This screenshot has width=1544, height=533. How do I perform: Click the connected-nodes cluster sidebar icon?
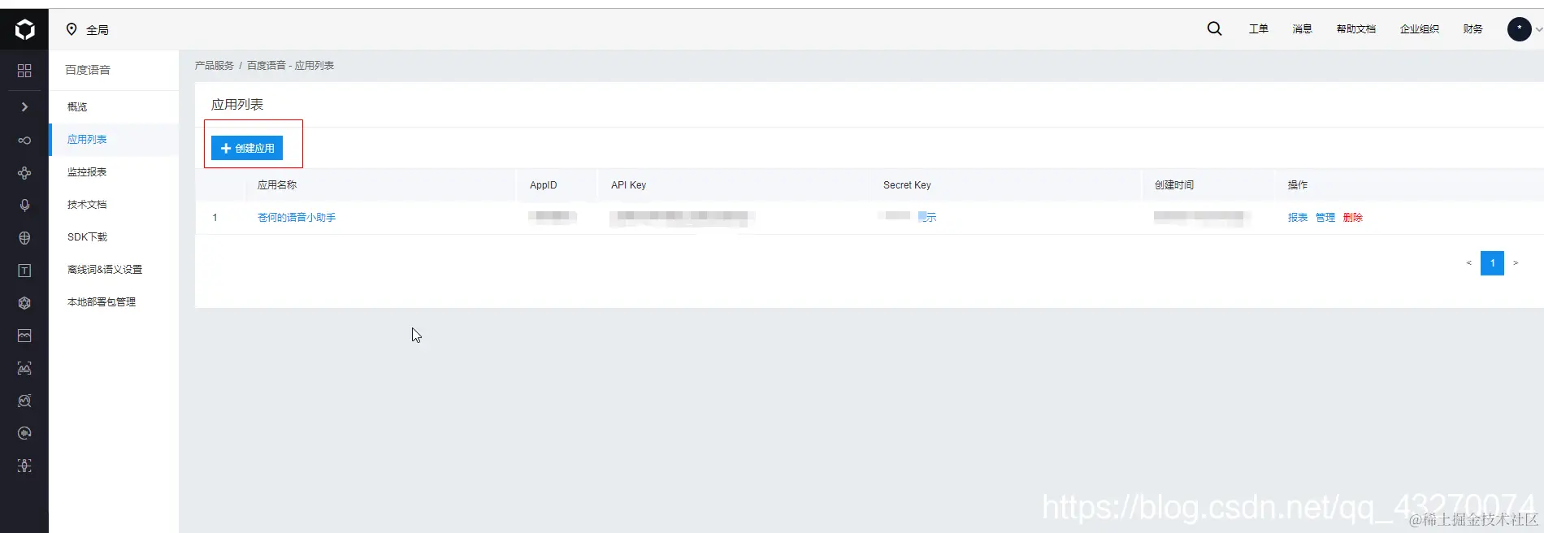(24, 173)
